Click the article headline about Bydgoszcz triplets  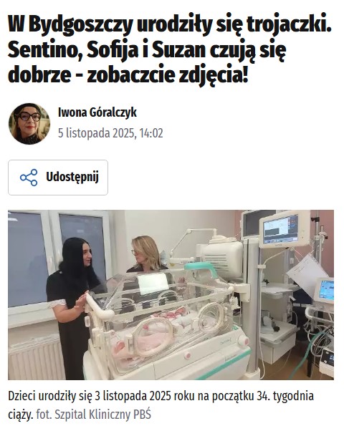click(170, 49)
